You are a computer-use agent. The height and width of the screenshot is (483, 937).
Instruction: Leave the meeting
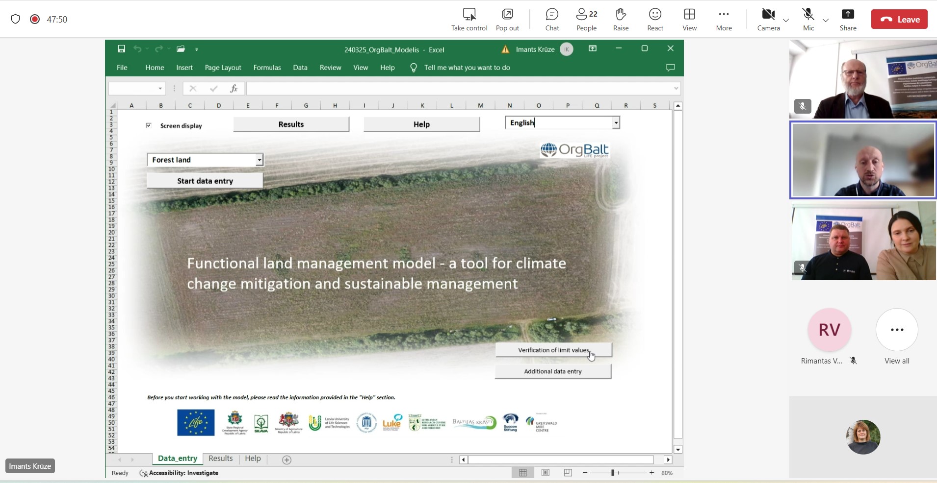pyautogui.click(x=899, y=20)
